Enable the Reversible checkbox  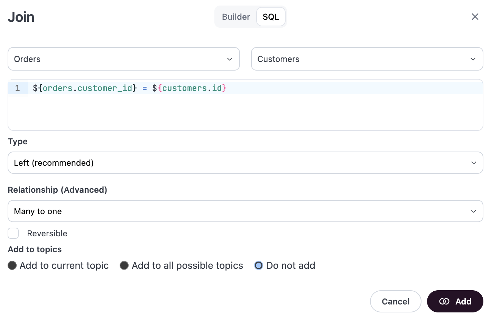tap(13, 233)
